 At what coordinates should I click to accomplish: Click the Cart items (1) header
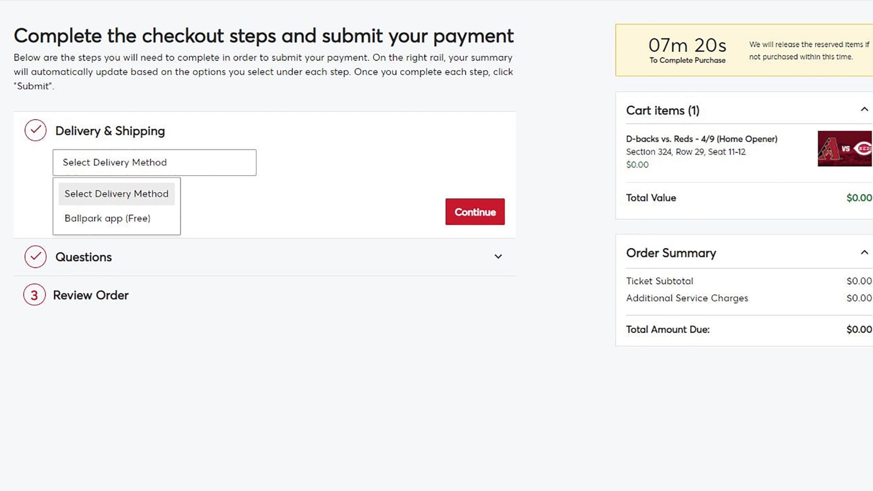663,110
